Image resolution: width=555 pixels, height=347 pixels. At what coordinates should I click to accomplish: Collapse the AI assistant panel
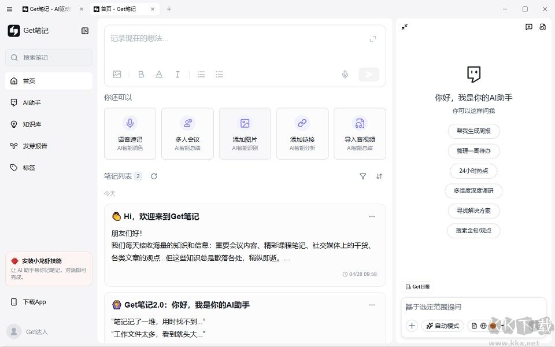point(405,27)
